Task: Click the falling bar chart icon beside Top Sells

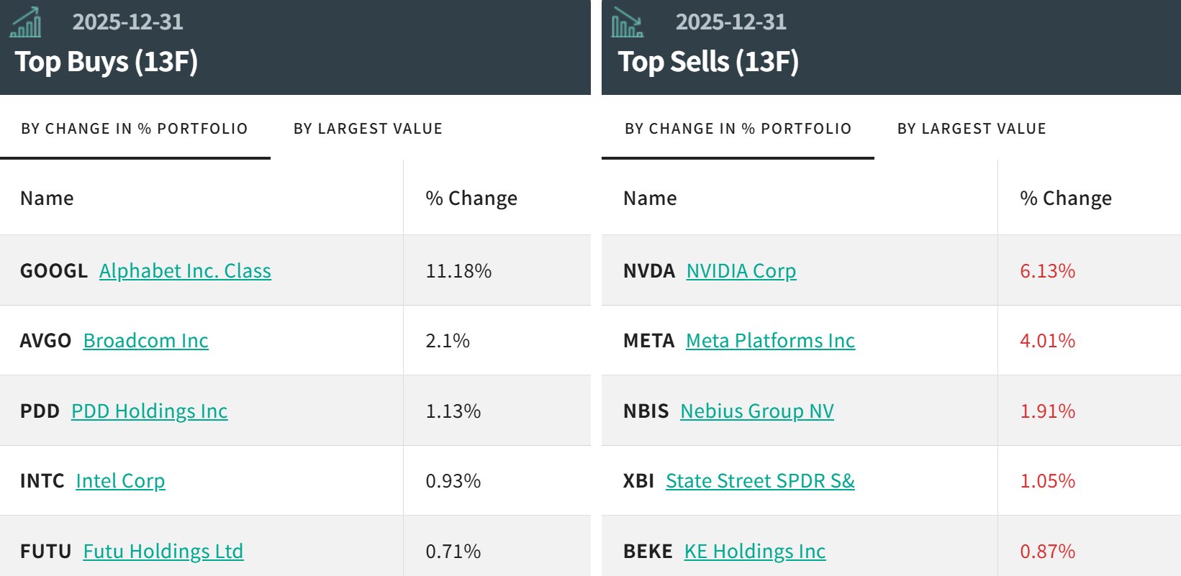Action: click(x=627, y=23)
